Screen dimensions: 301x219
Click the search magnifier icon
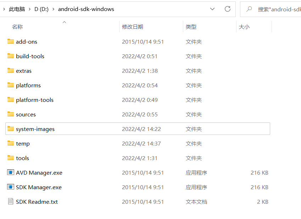[249, 9]
